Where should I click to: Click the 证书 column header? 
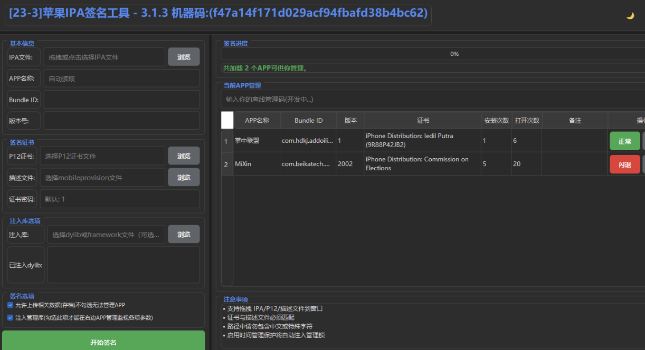(423, 120)
